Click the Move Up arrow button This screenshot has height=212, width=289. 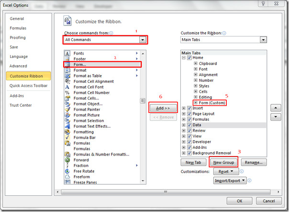click(x=276, y=108)
